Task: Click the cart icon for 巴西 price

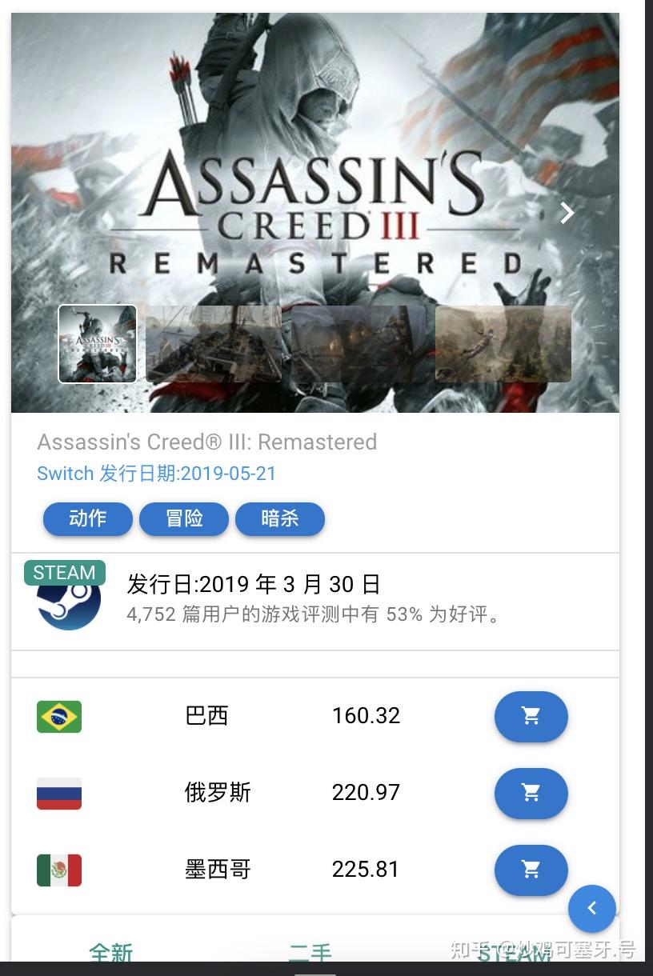Action: [x=531, y=716]
